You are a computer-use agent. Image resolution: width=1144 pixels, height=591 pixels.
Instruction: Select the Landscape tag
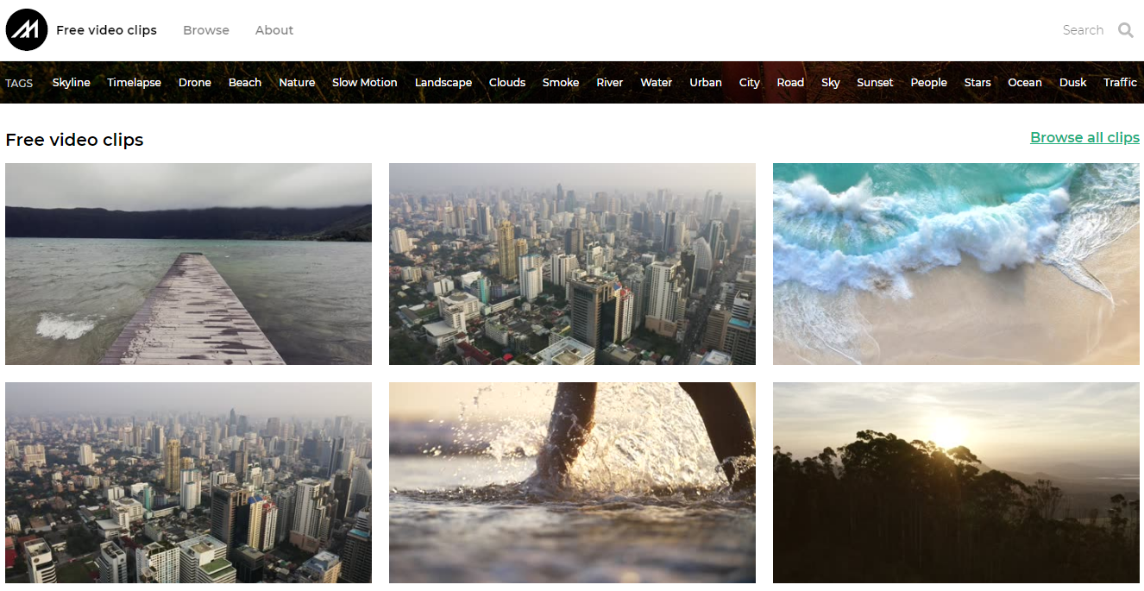(443, 83)
